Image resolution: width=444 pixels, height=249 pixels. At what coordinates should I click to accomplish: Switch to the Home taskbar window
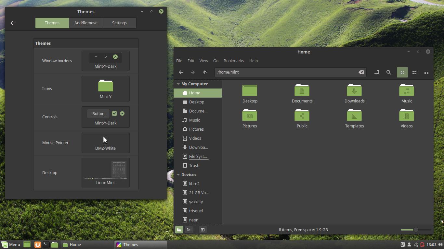[x=87, y=245]
